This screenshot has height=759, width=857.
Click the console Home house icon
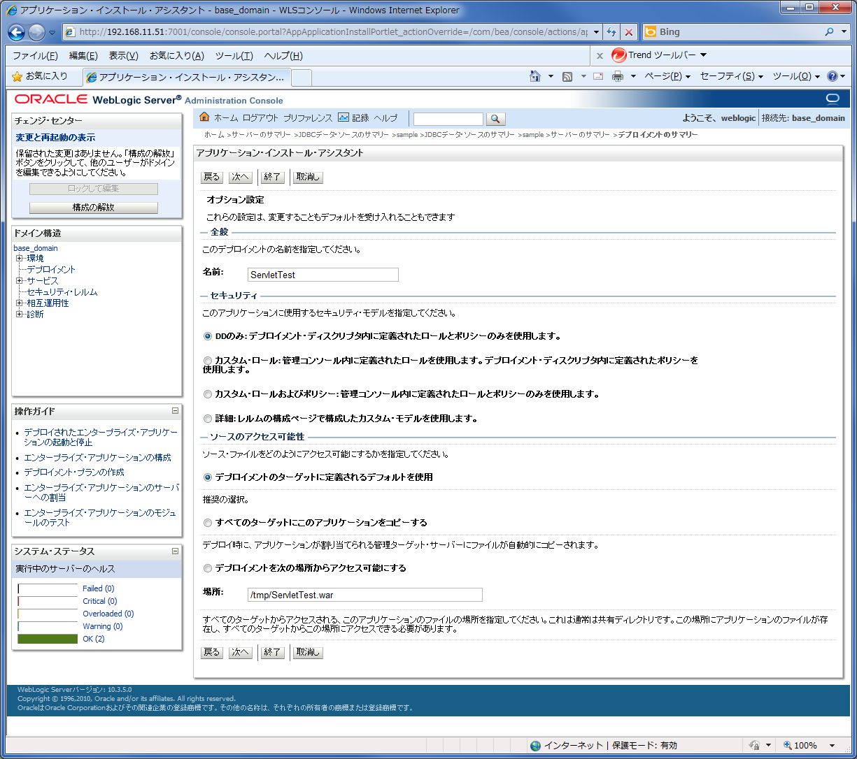pyautogui.click(x=204, y=117)
